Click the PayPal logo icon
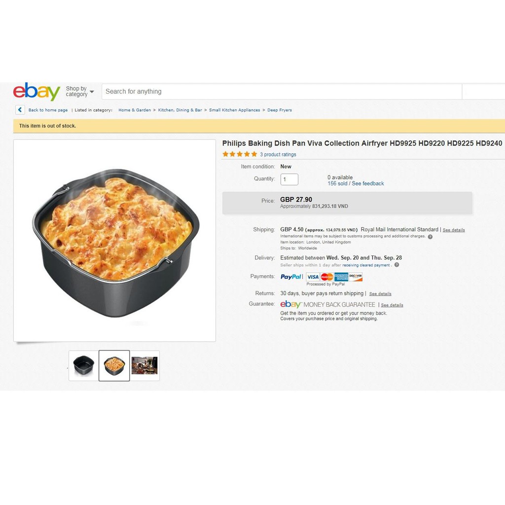The image size is (505, 505). click(291, 277)
